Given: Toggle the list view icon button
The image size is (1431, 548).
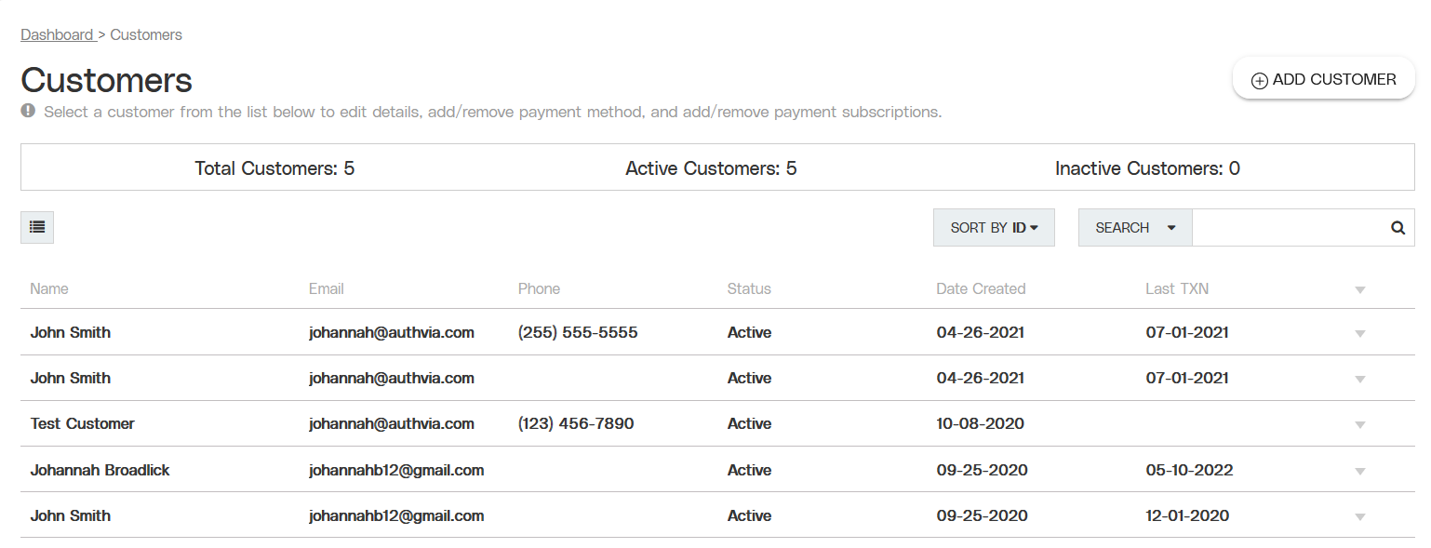Looking at the screenshot, I should tap(37, 227).
